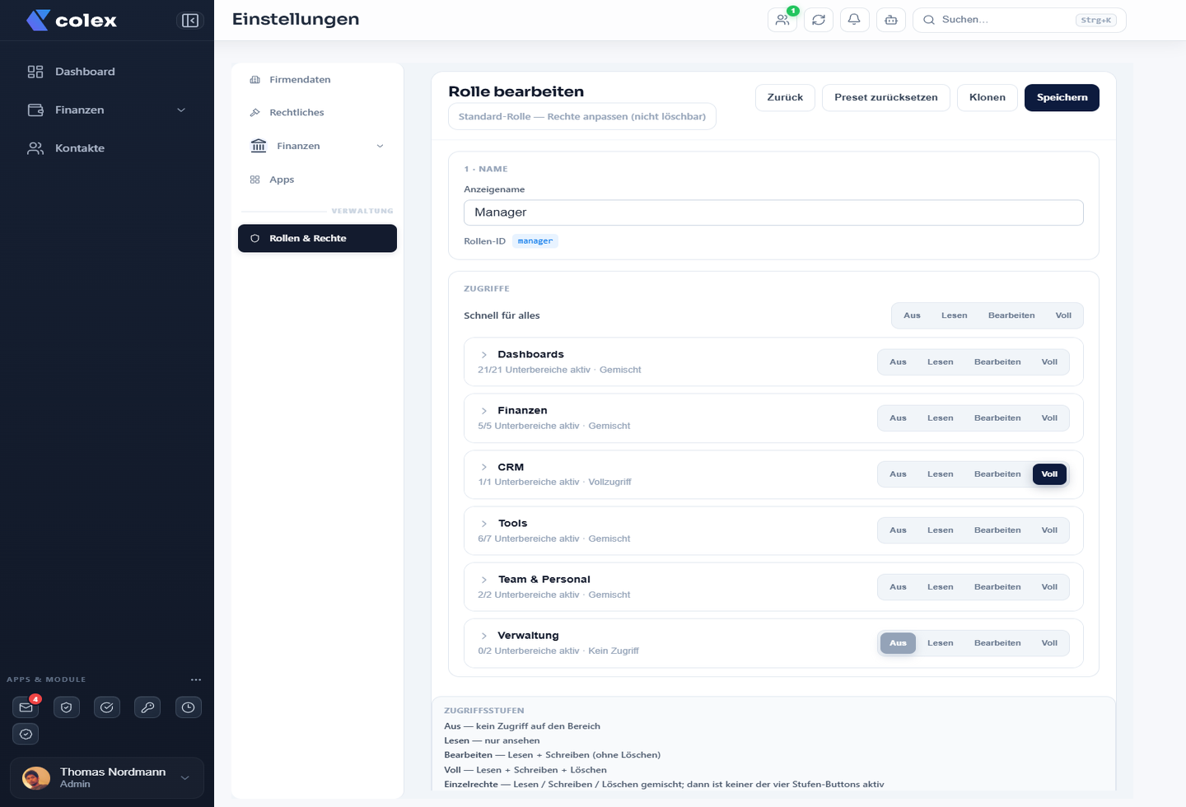Select Rollen & Rechte settings page
Screen dimensions: 1186x807
click(x=317, y=239)
